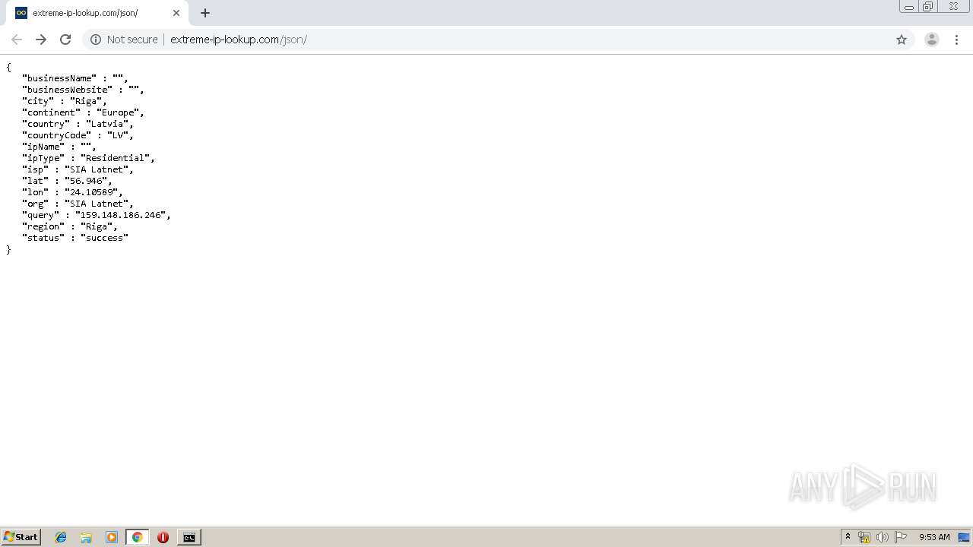Image resolution: width=973 pixels, height=547 pixels.
Task: Click the "isp" : "SIA Latnet" line
Action: click(78, 169)
